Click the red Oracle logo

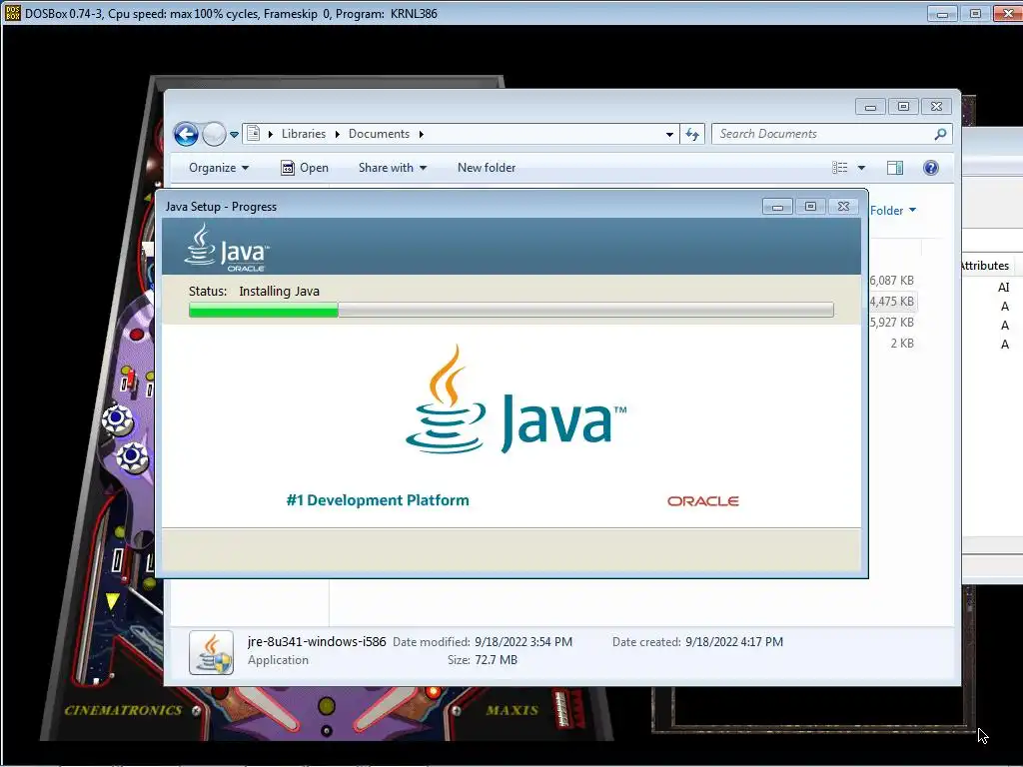pyautogui.click(x=702, y=501)
